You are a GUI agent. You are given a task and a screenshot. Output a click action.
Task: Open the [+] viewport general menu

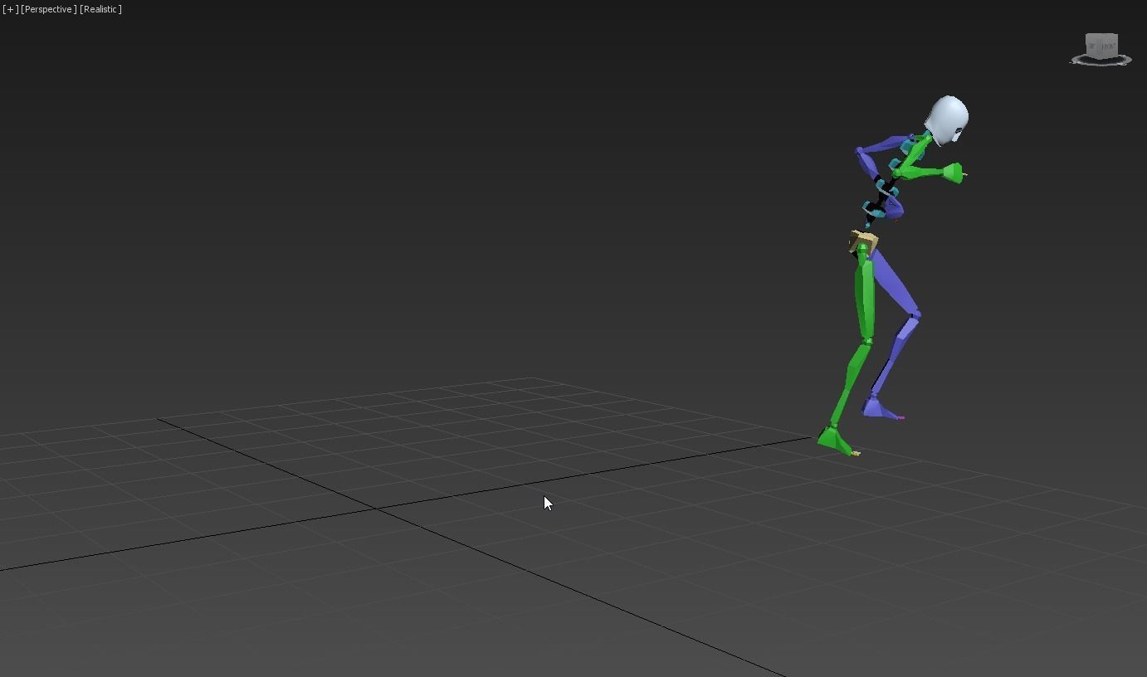(10, 9)
